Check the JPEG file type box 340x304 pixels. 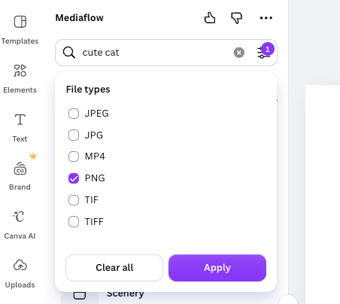coord(74,114)
